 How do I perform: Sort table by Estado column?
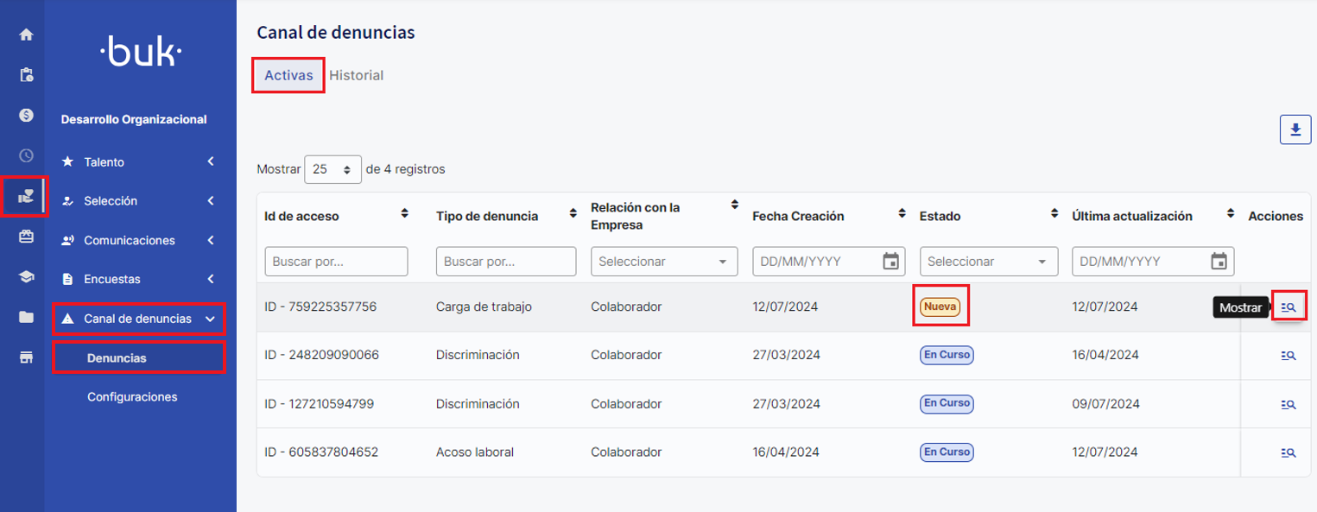click(1054, 212)
